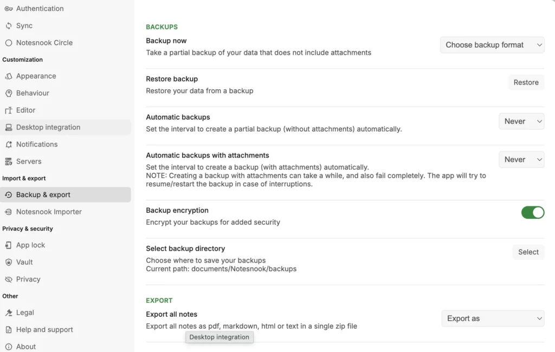Open Authentication settings section
The height and width of the screenshot is (352, 555).
coord(66,9)
